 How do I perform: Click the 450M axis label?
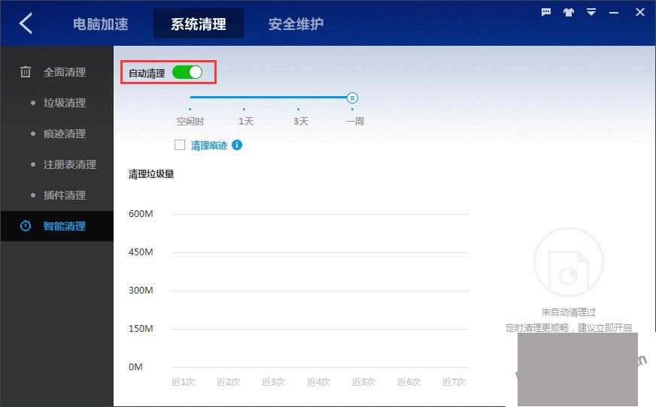141,252
